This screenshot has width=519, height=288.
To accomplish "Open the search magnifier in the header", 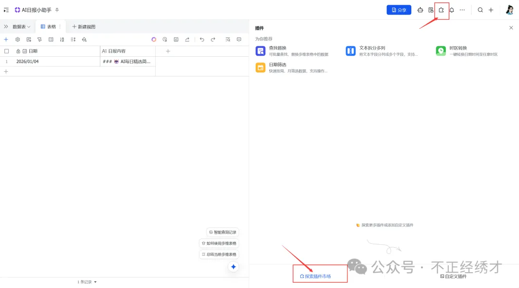I will [480, 10].
